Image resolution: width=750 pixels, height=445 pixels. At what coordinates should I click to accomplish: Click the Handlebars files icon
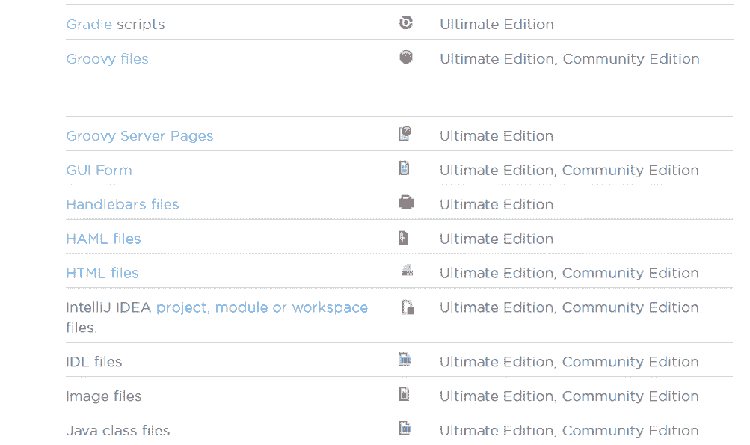coord(406,203)
